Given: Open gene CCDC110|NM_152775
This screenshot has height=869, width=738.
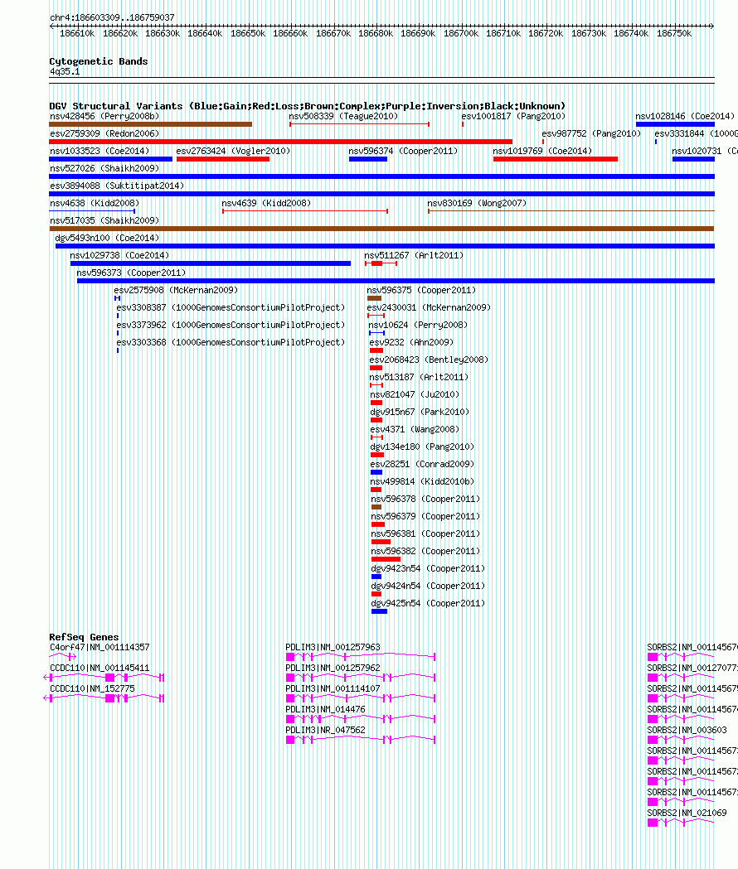Looking at the screenshot, I should pyautogui.click(x=92, y=689).
